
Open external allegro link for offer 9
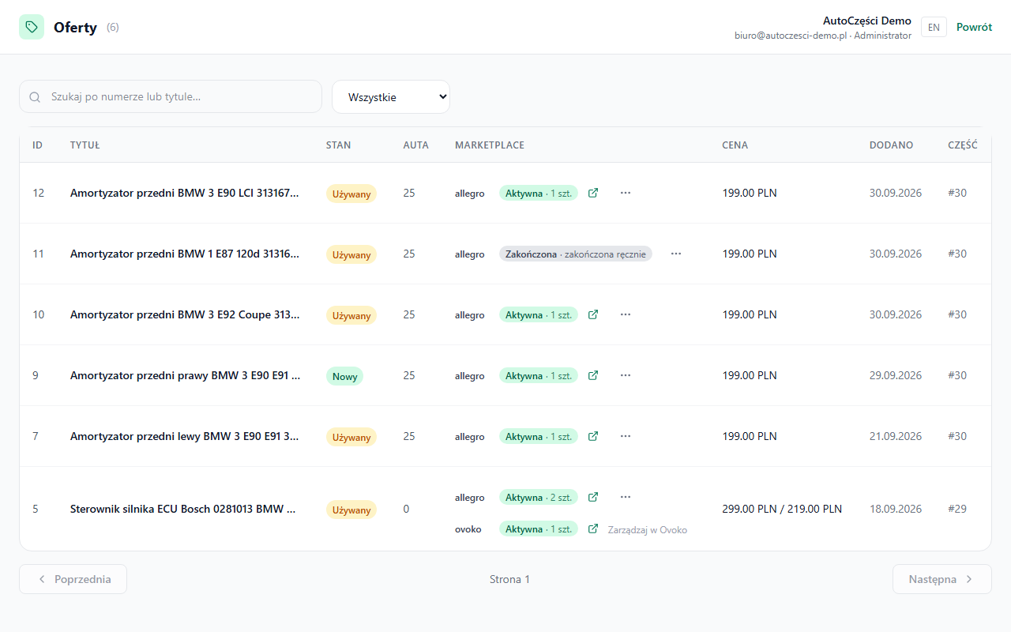click(x=593, y=375)
